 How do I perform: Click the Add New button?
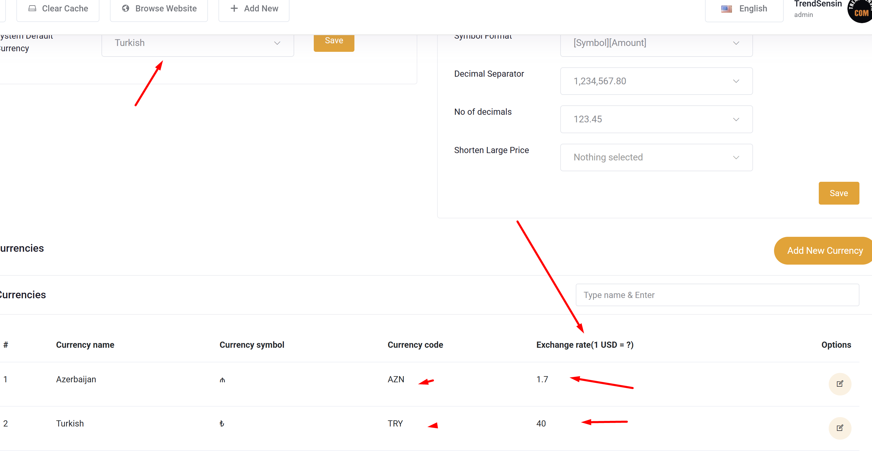coord(254,9)
